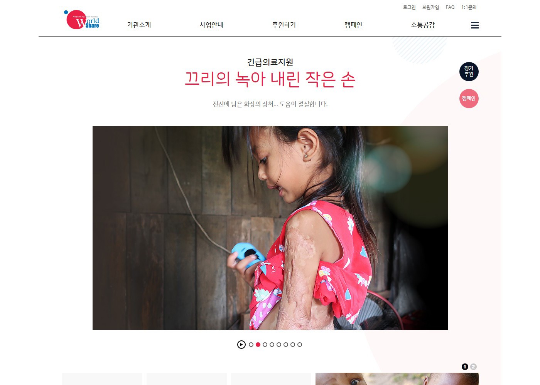Expand the 후원하기 navigation menu
This screenshot has height=385, width=540.
click(284, 25)
